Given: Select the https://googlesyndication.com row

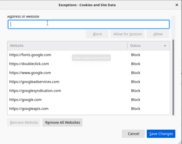Looking at the screenshot, I should click(x=89, y=91).
